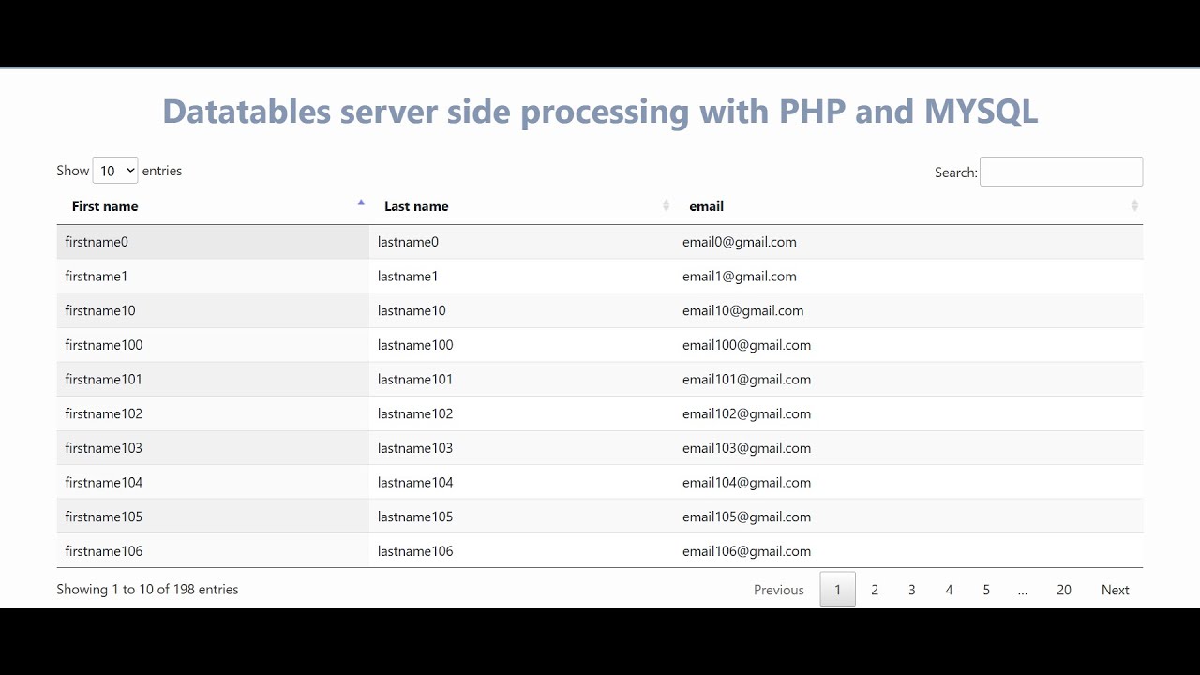Select the firstname0 table row

click(x=97, y=242)
